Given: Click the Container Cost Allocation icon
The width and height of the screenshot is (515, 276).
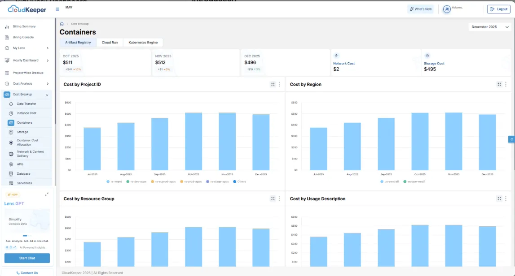Looking at the screenshot, I should (11, 142).
